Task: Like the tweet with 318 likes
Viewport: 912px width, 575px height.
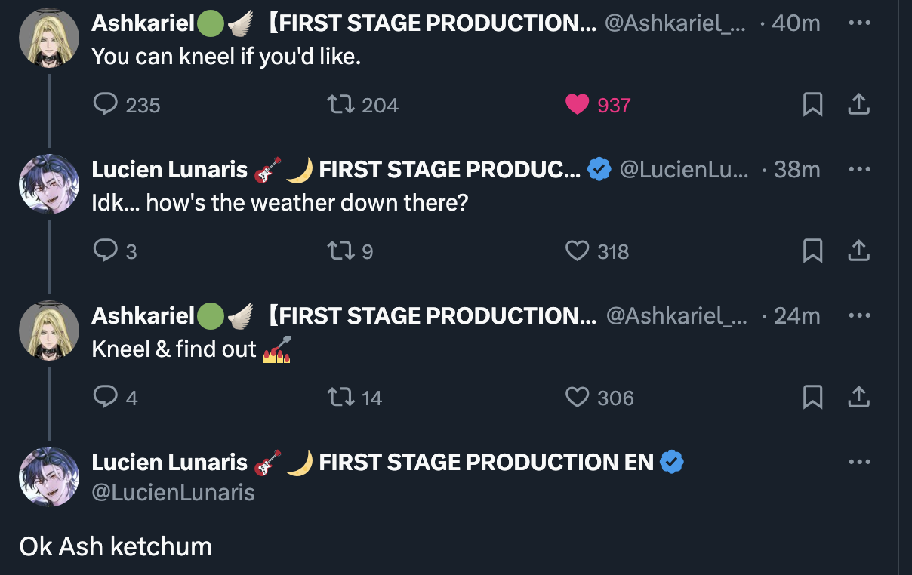Action: pos(578,251)
